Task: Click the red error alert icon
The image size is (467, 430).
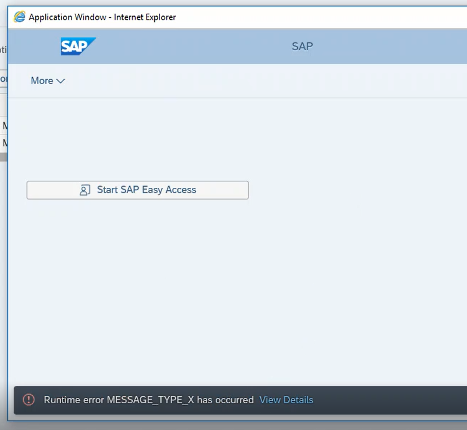Action: tap(29, 400)
